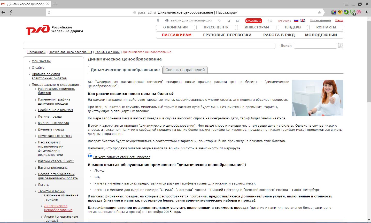This screenshot has width=371, height=223.
Task: Click the Вход login link
Action: (x=339, y=20)
